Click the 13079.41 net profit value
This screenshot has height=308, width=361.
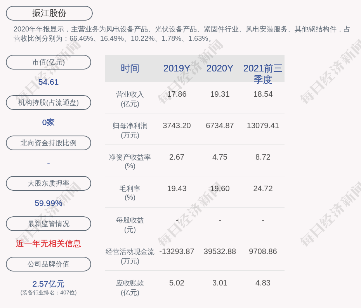coord(263,126)
